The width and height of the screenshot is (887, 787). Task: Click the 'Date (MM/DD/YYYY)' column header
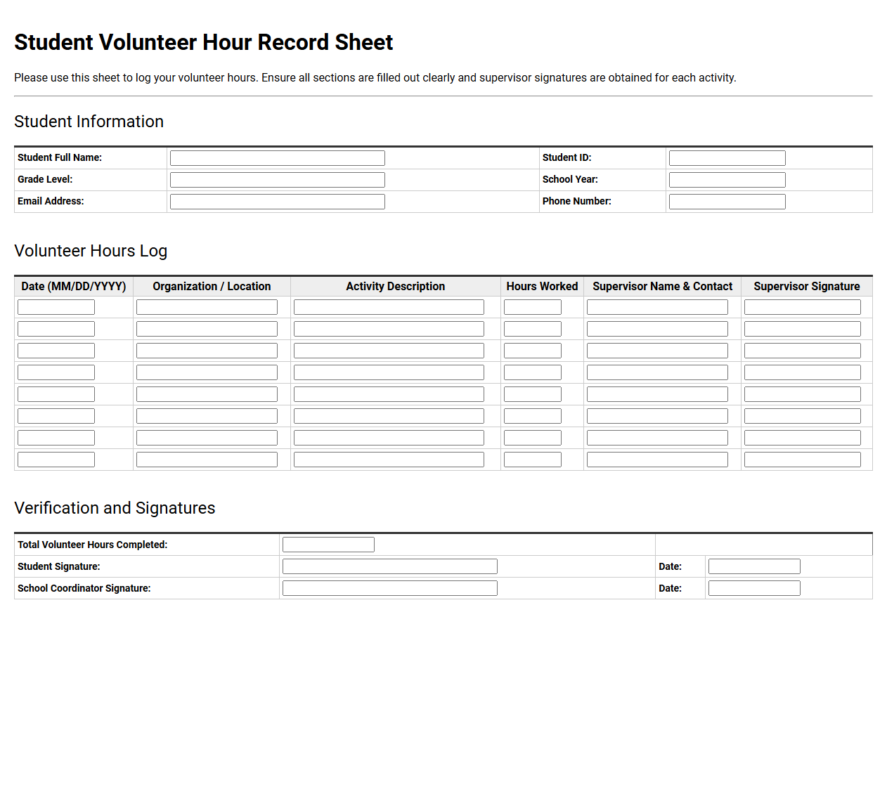coord(74,287)
